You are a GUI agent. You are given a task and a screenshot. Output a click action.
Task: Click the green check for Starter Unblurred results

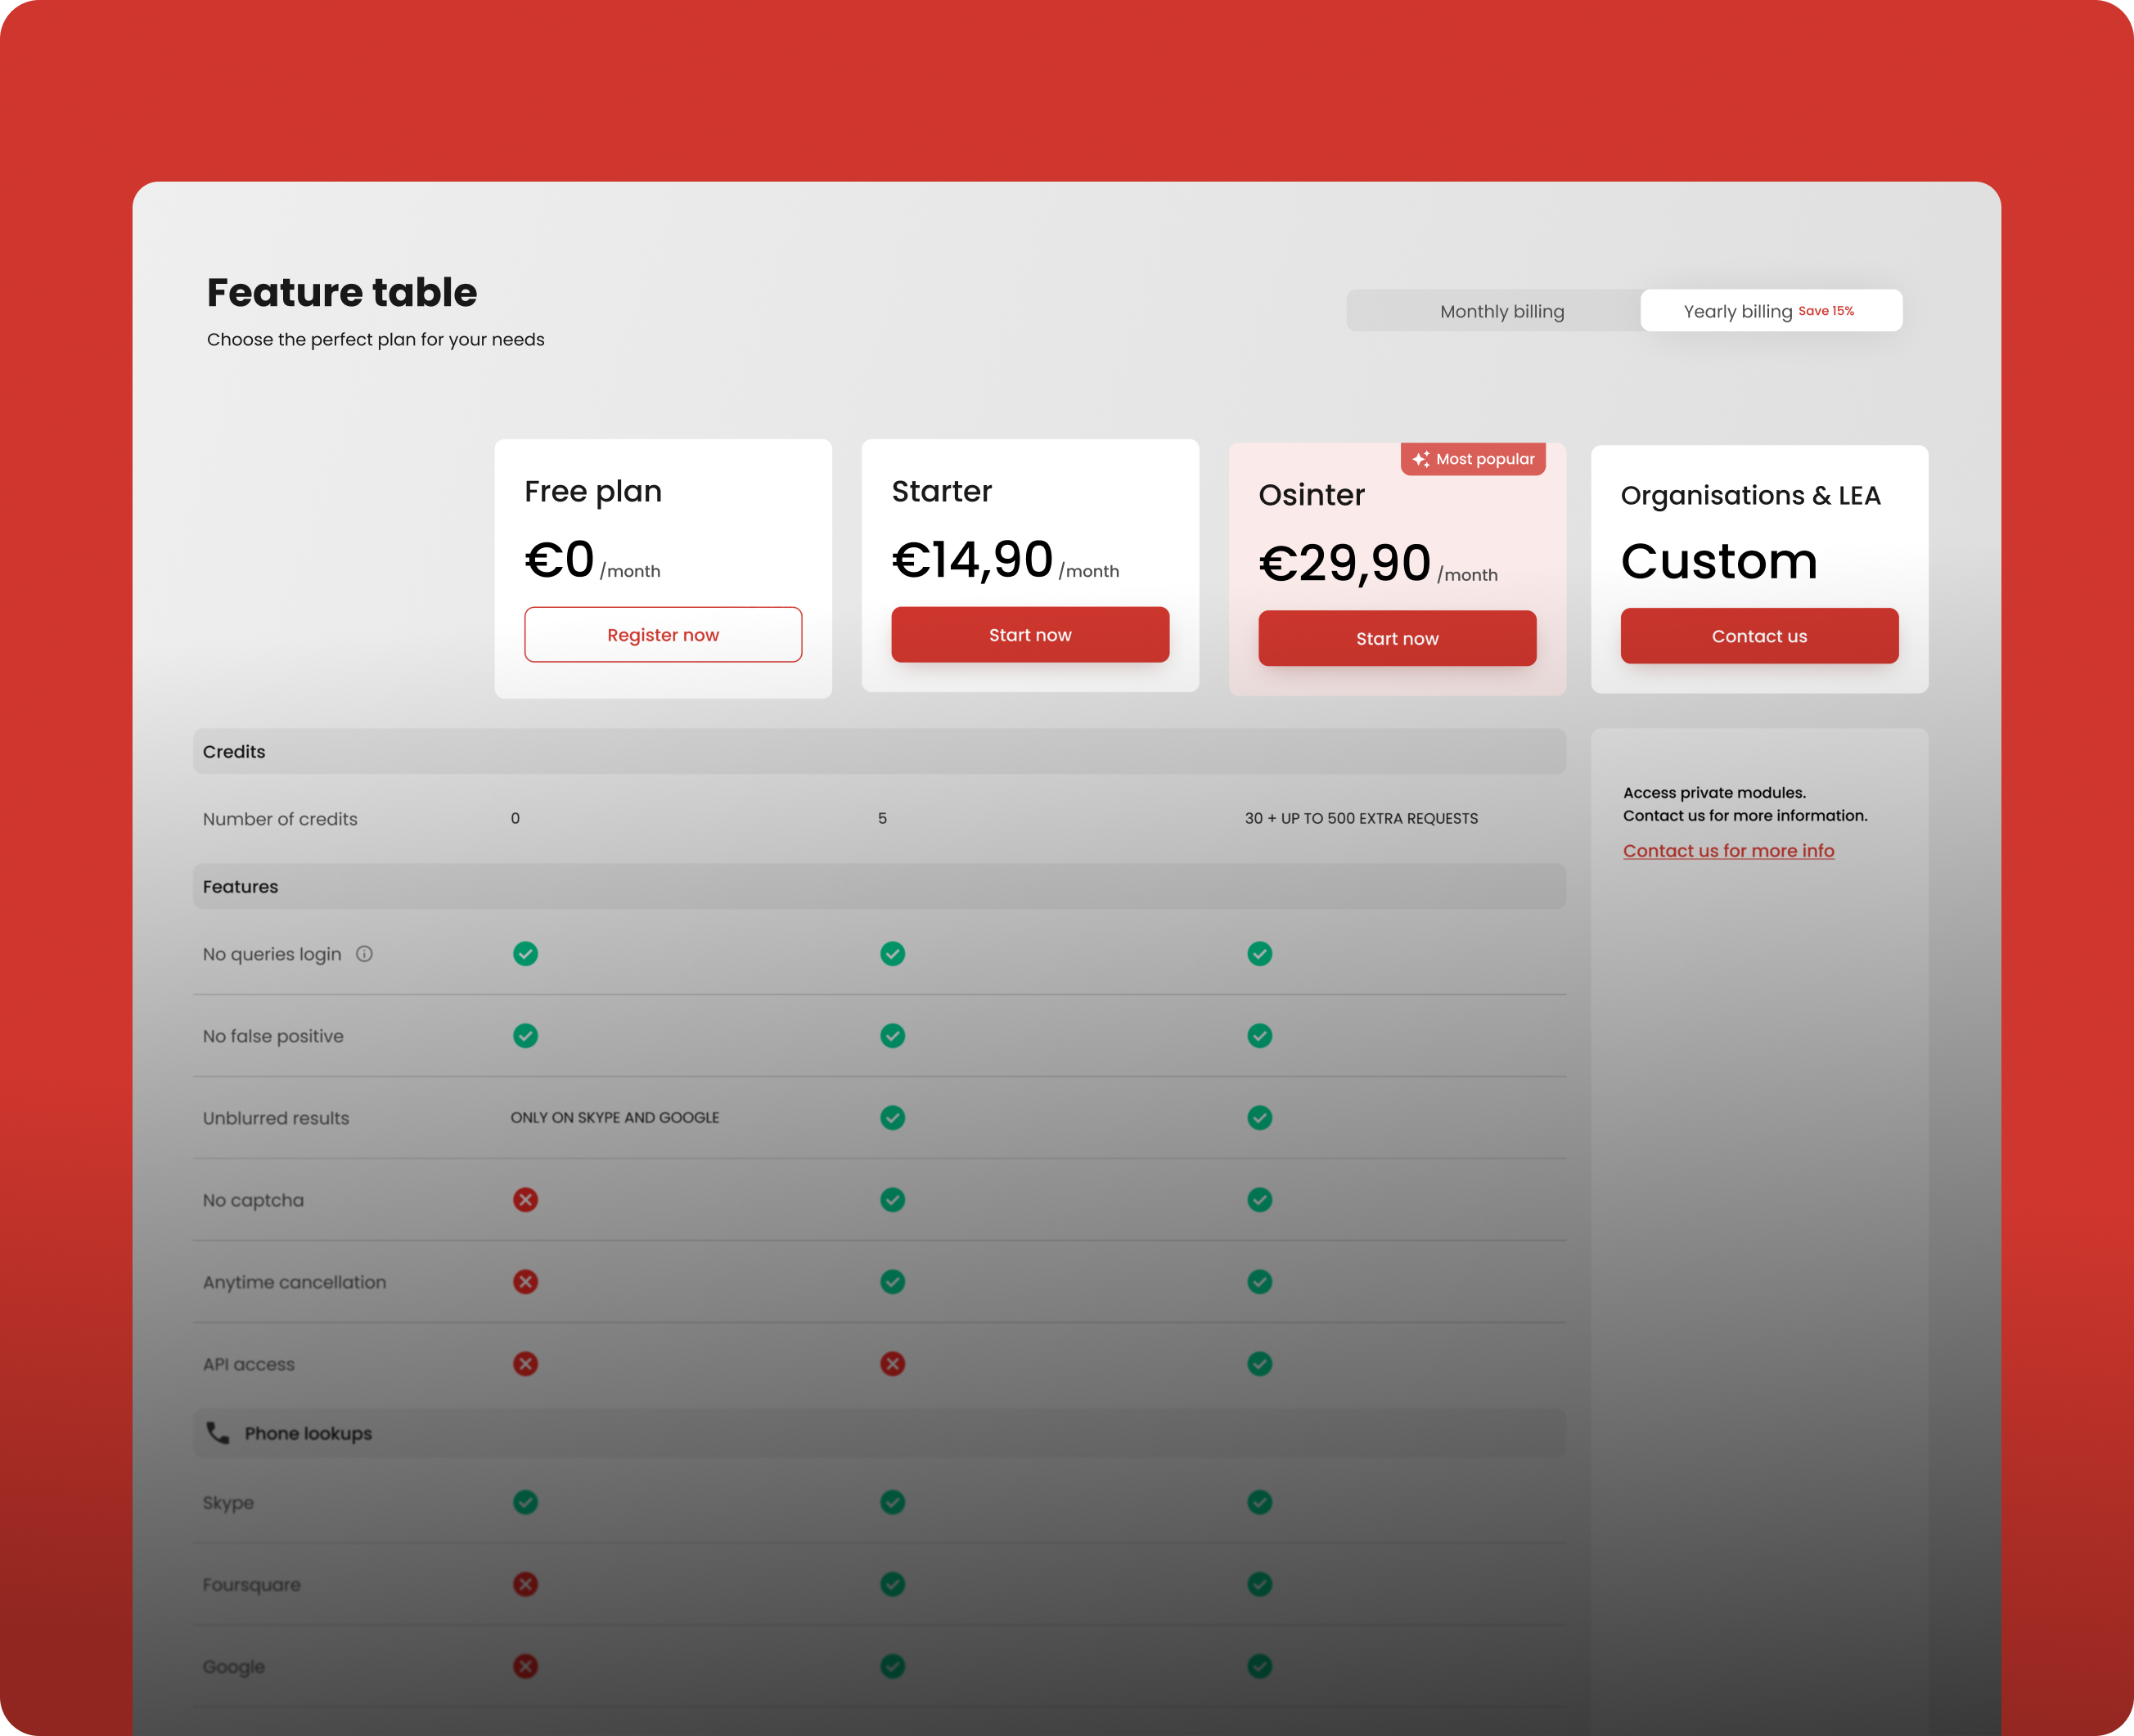point(892,1117)
